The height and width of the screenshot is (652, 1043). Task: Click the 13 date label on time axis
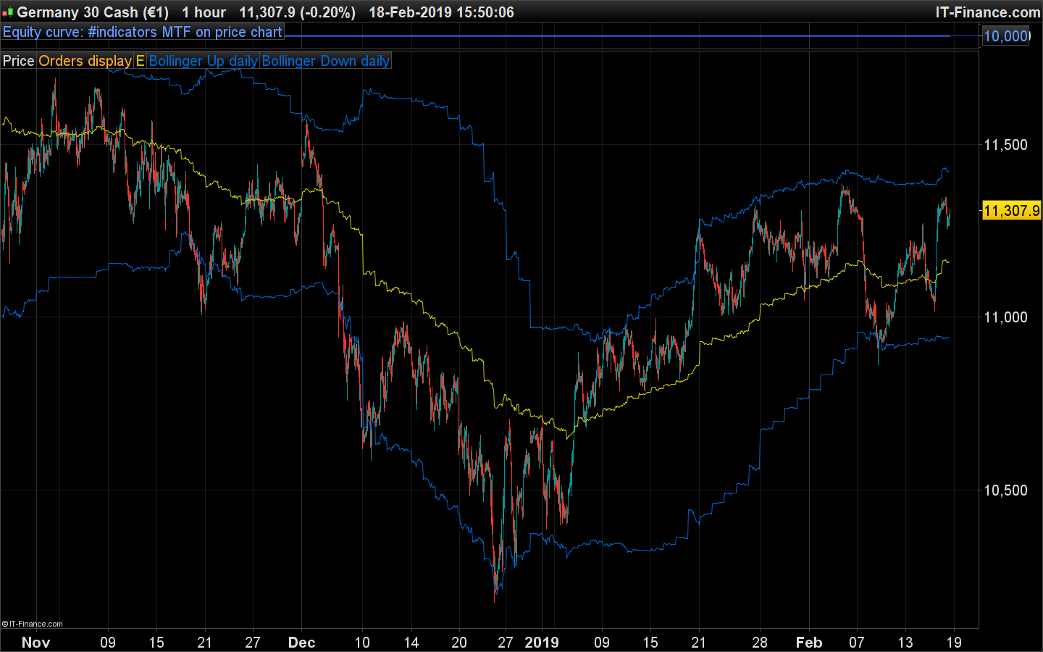[905, 642]
